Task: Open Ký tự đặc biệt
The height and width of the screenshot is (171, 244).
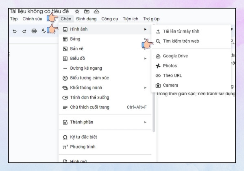Action: pos(105,137)
